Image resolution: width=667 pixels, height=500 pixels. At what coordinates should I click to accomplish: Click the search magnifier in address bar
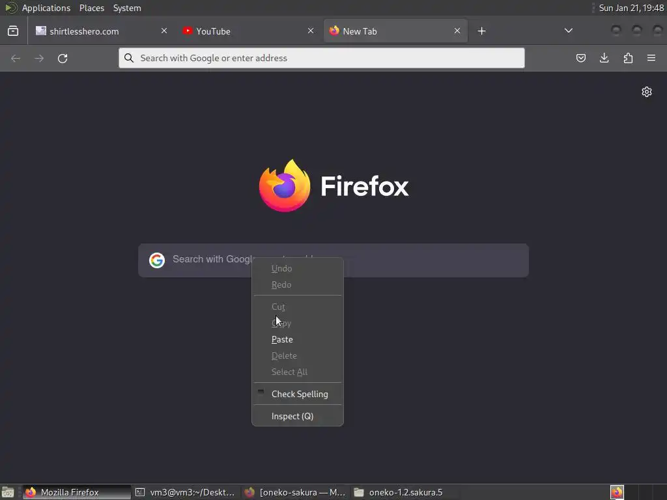[129, 58]
